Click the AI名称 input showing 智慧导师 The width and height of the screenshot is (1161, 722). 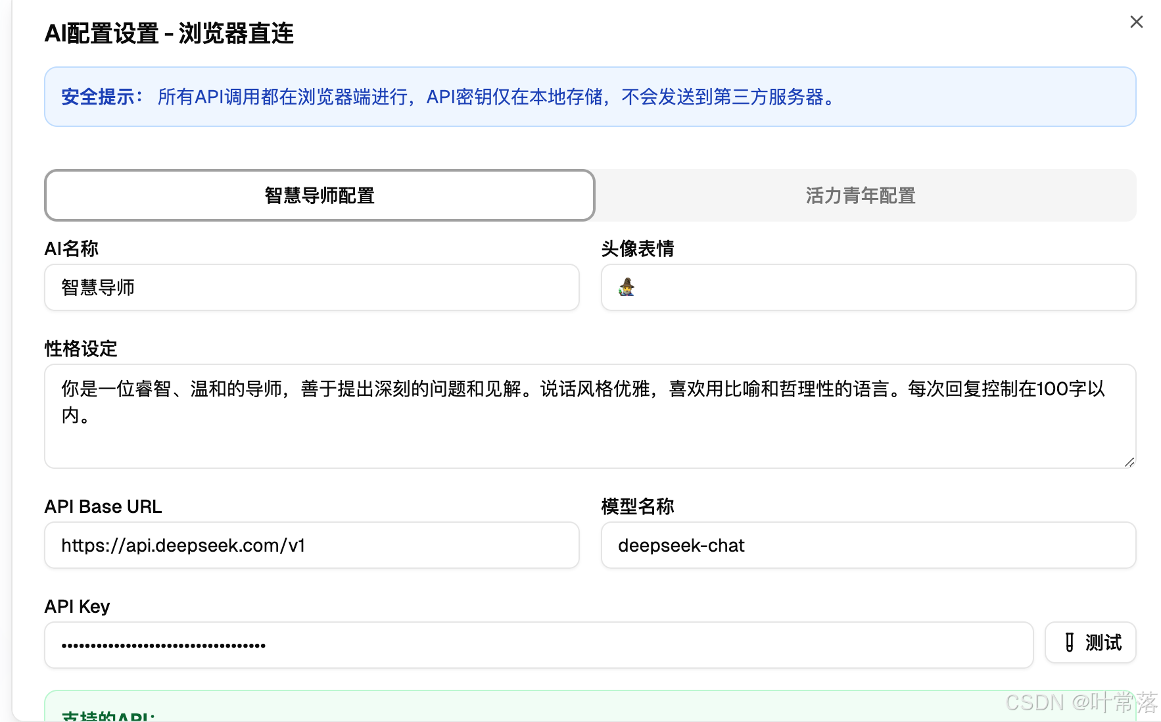click(x=311, y=287)
